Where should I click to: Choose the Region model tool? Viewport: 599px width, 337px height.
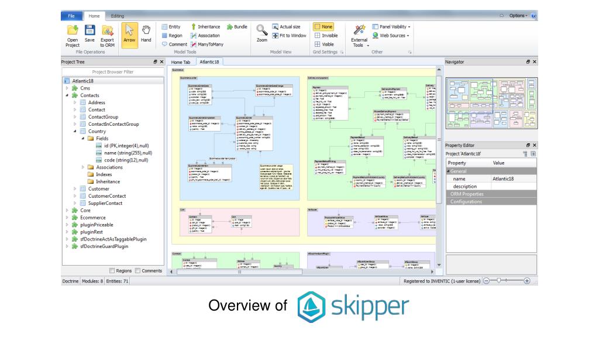(171, 36)
